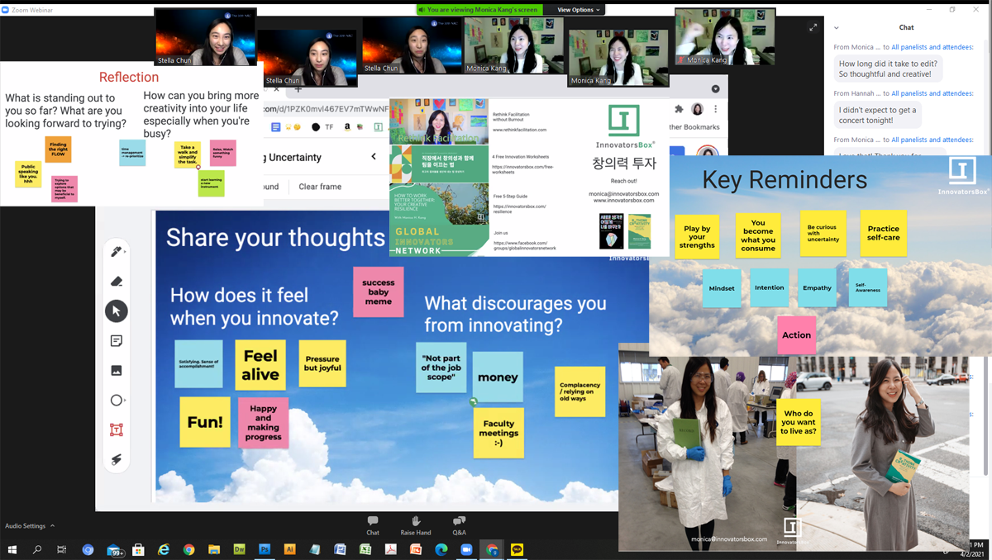Open Illustrator from the taskbar

pyautogui.click(x=289, y=549)
